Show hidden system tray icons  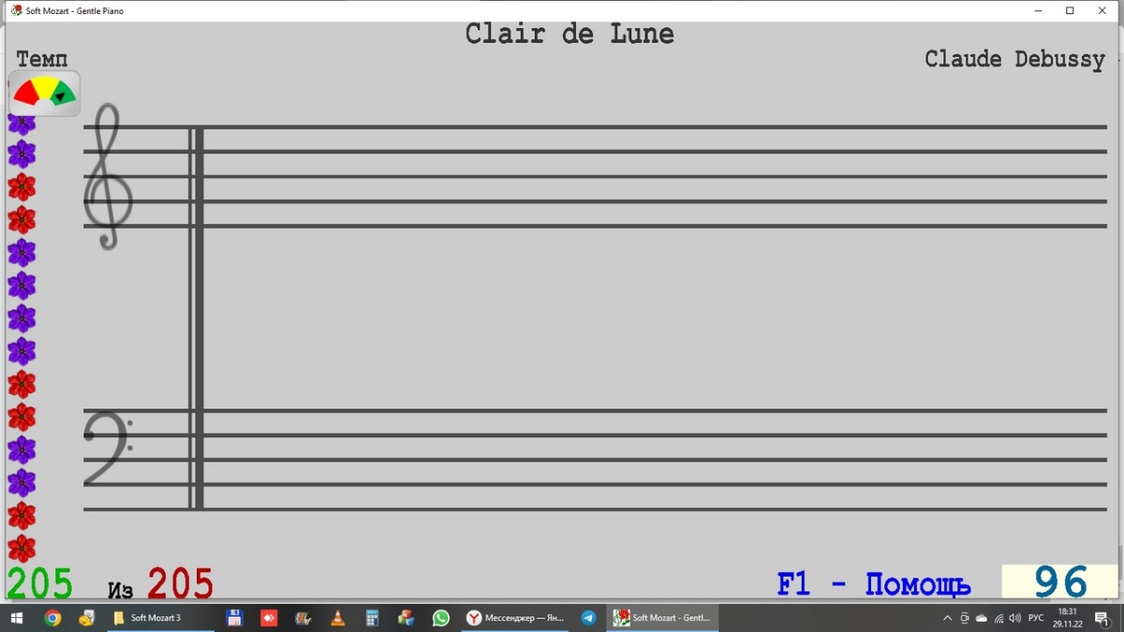(947, 618)
